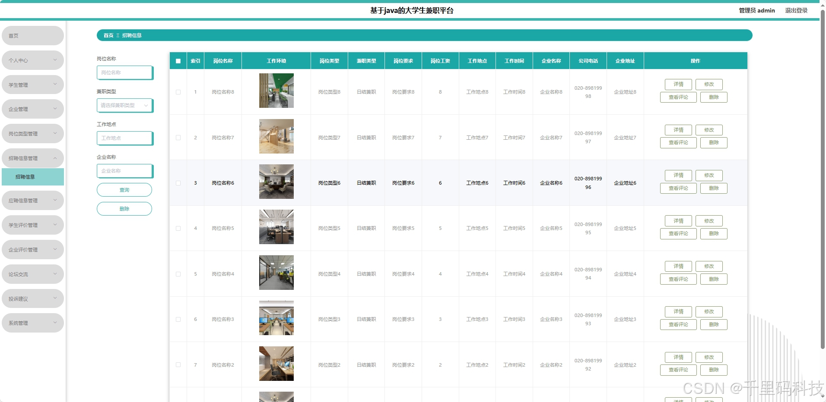
Task: Open the 工作环境 thumbnail for 岗位名称6
Action: tap(276, 182)
